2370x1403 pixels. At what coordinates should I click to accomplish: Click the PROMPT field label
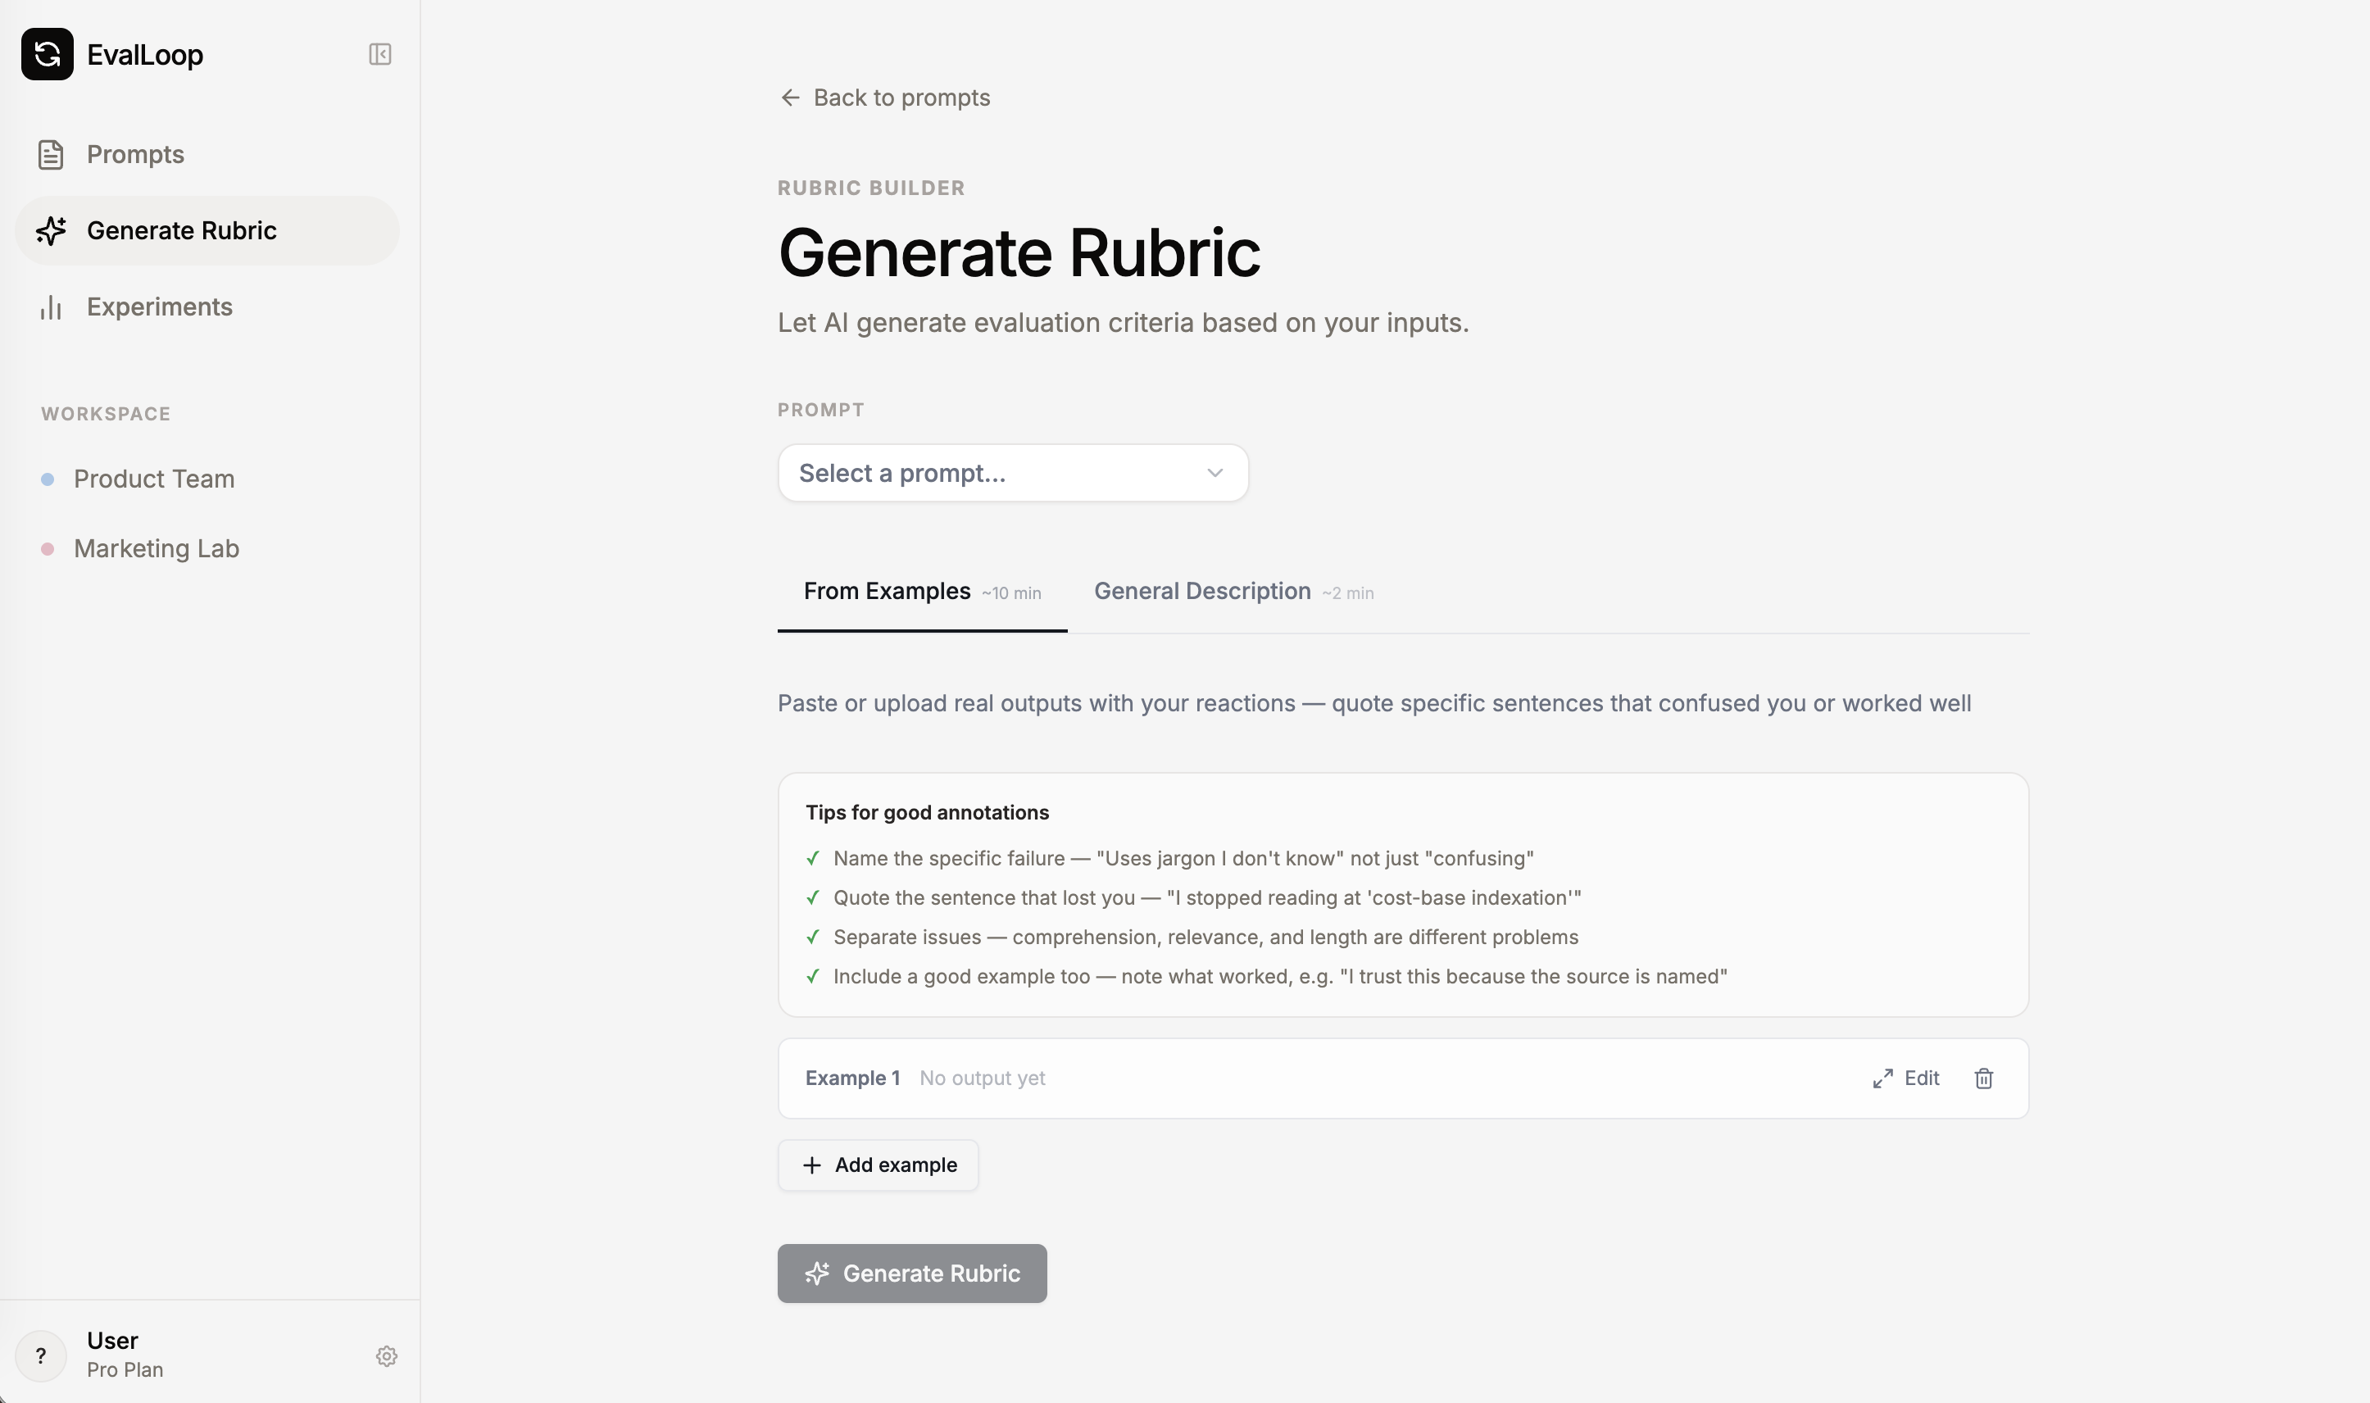[820, 411]
